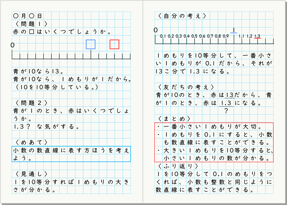Click inside the blue-bordered めあて text box
The image size is (287, 205).
[71, 154]
